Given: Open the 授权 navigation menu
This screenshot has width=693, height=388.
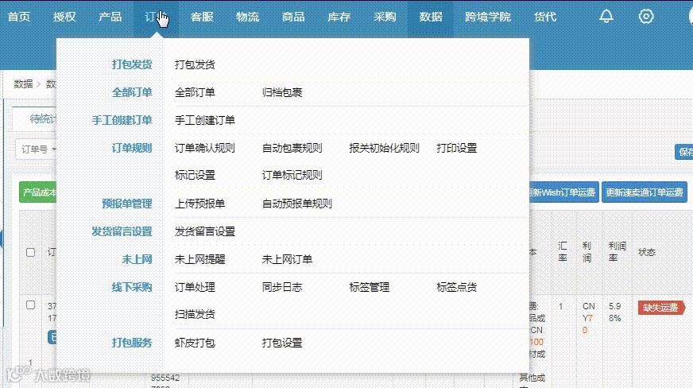Looking at the screenshot, I should point(64,17).
